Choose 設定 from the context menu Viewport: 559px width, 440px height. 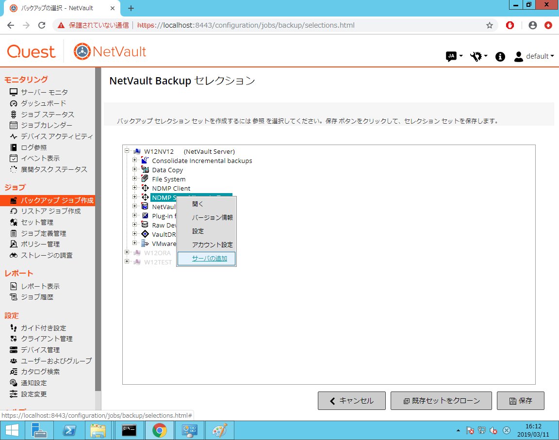click(x=206, y=231)
